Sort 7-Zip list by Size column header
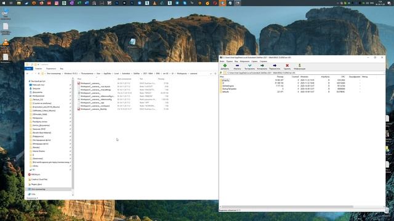The height and width of the screenshot is (221, 394). click(279, 77)
